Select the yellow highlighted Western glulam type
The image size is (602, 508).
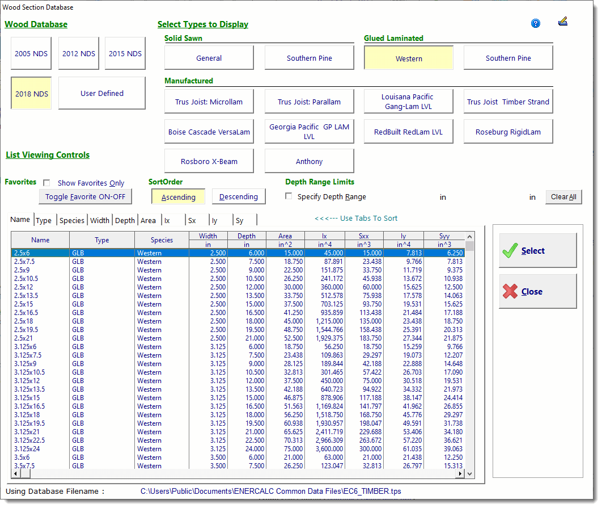(x=409, y=58)
